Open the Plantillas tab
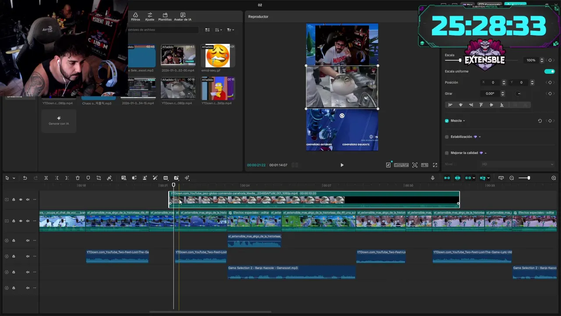This screenshot has height=316, width=561. (165, 17)
